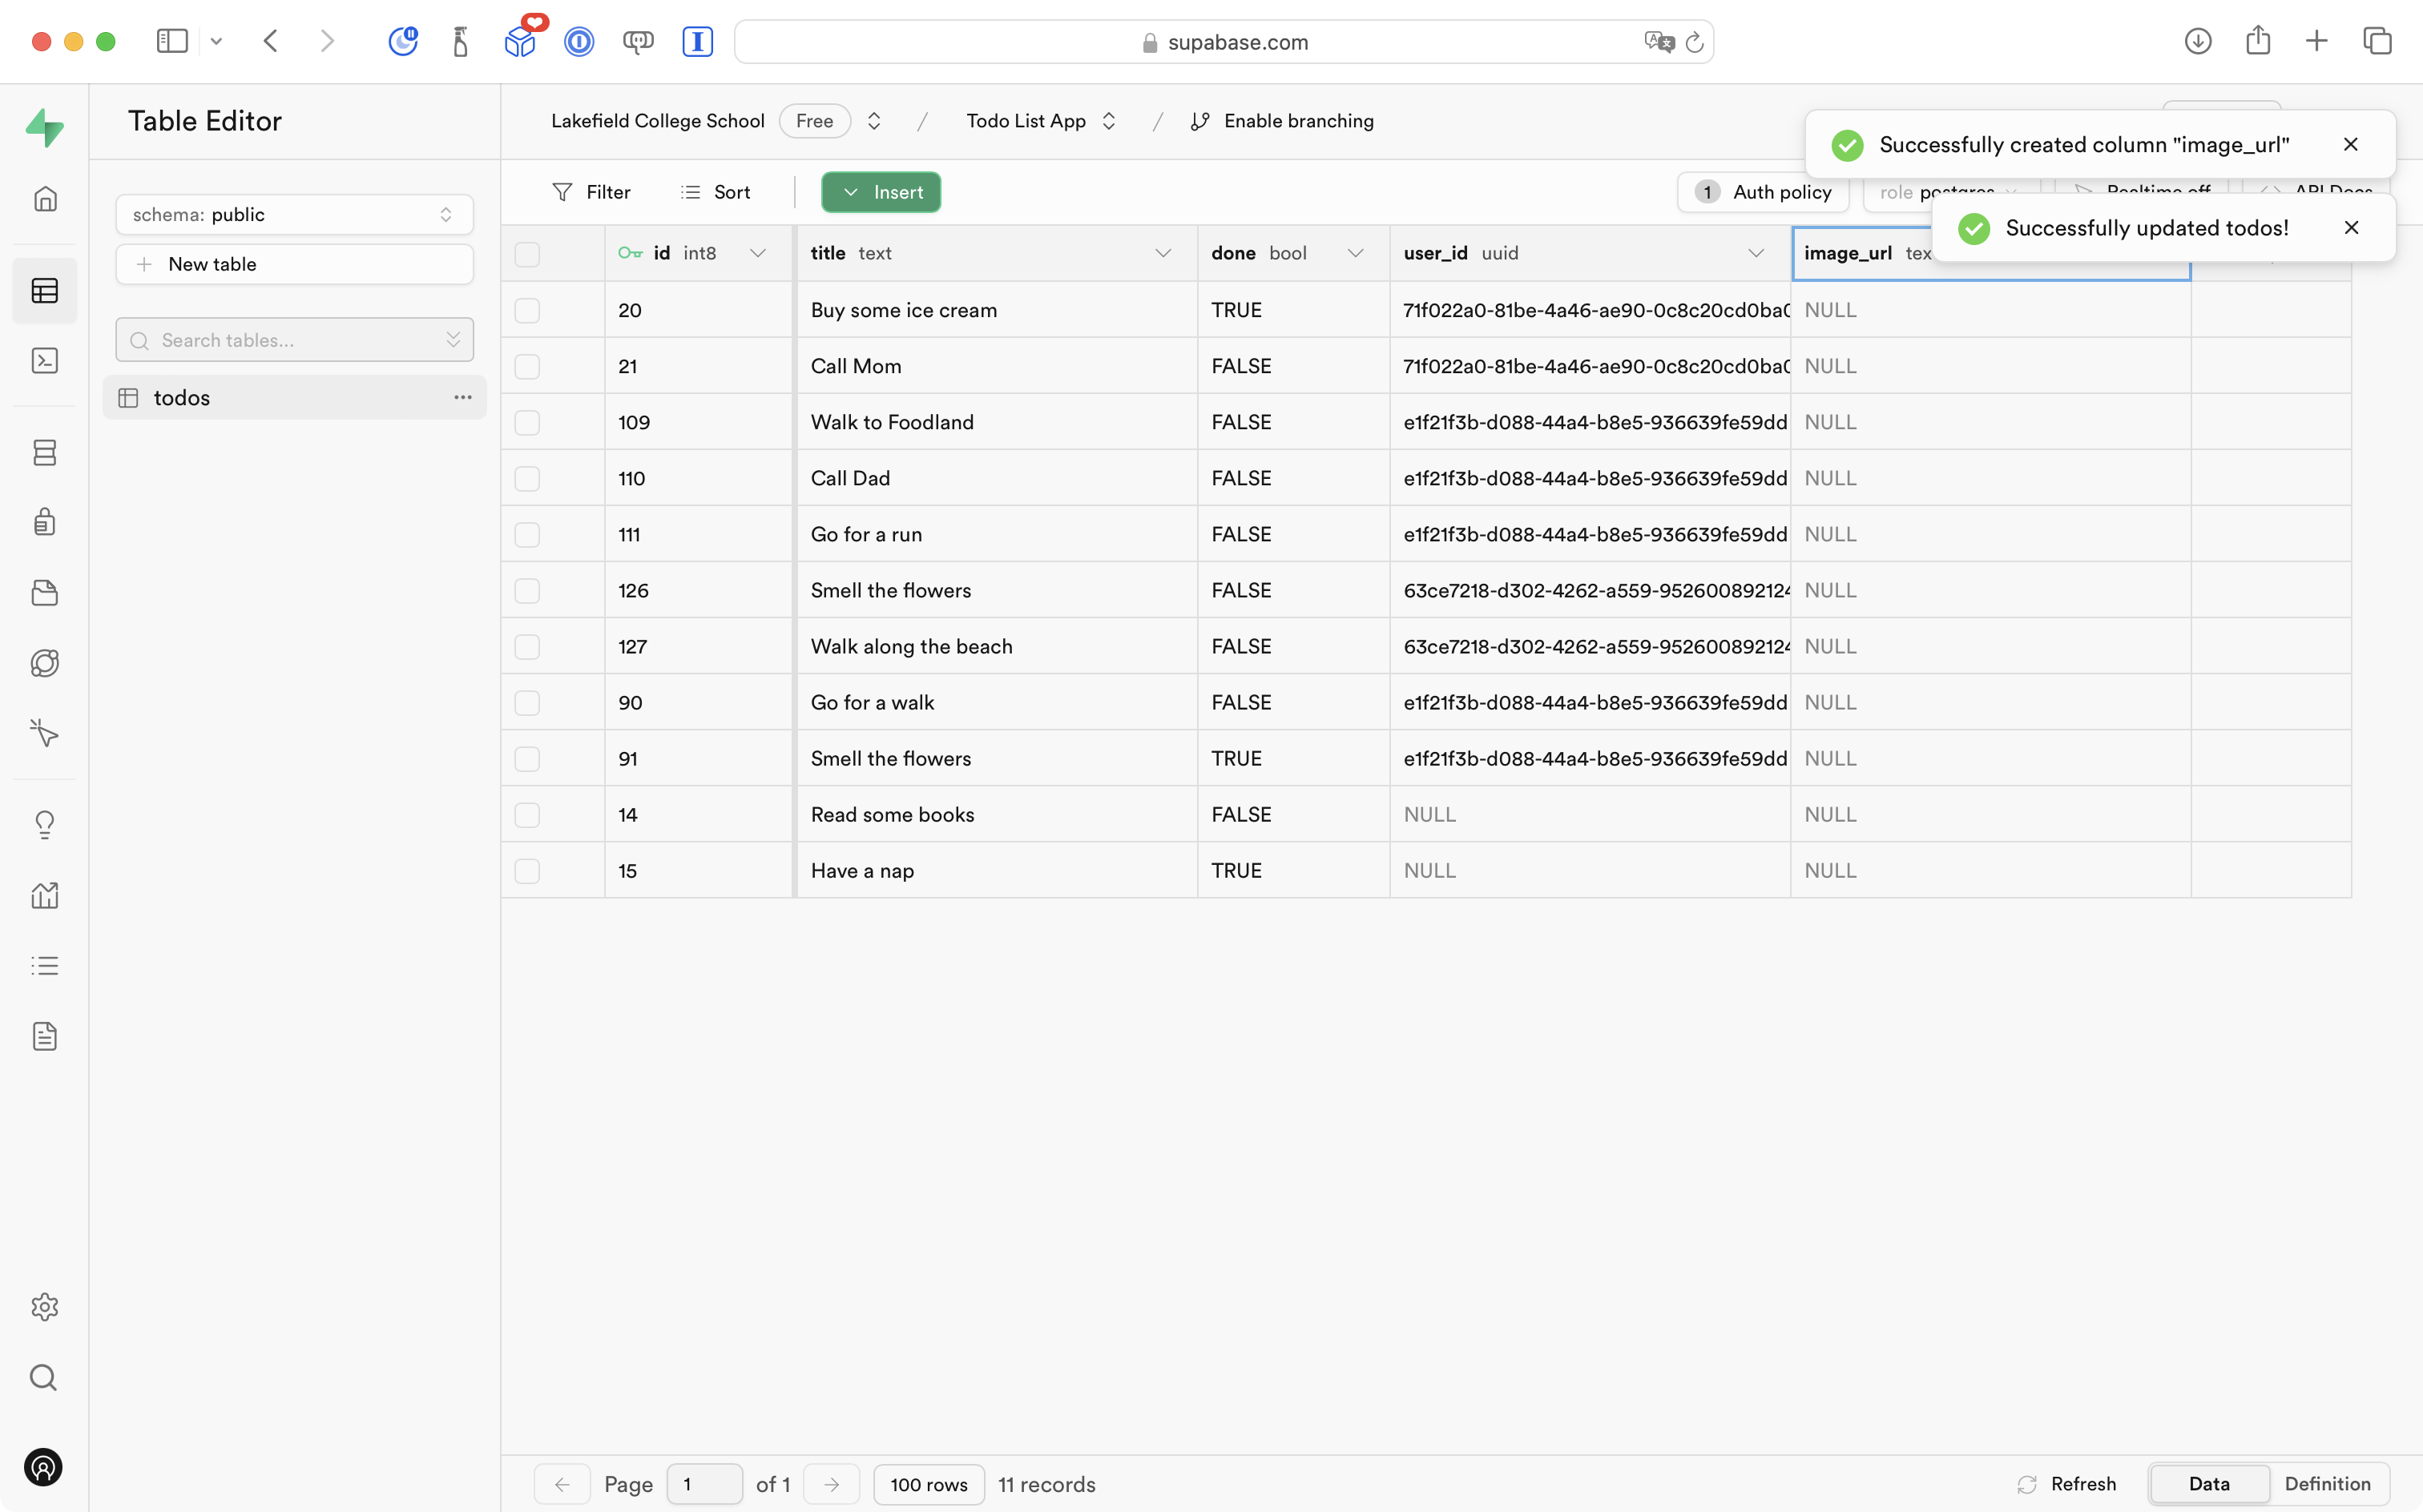Open the Reports chart icon
This screenshot has height=1512, width=2423.
45,895
